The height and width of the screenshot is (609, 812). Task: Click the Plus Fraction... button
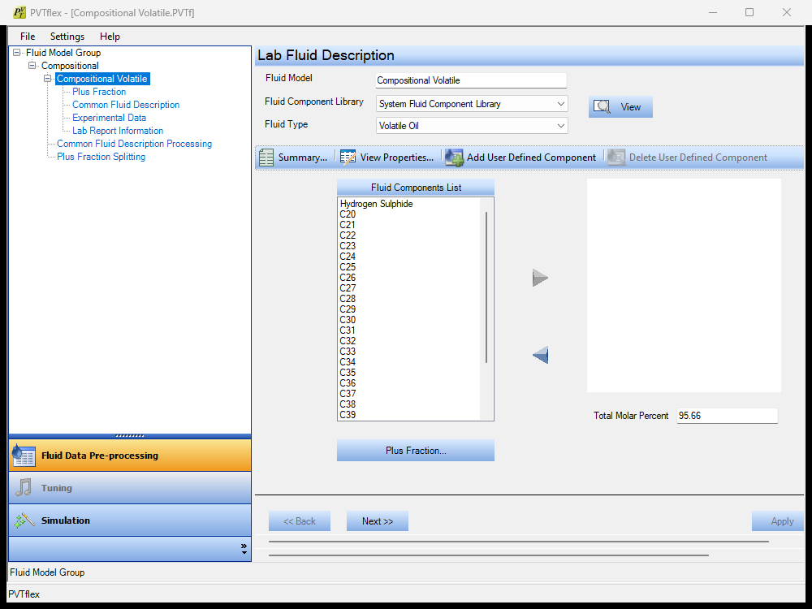[x=415, y=451]
